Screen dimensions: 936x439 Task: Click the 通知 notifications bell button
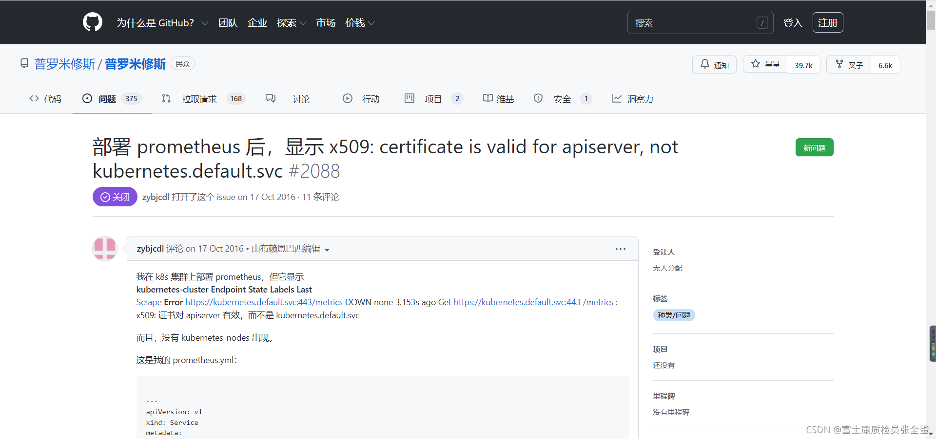(x=714, y=65)
